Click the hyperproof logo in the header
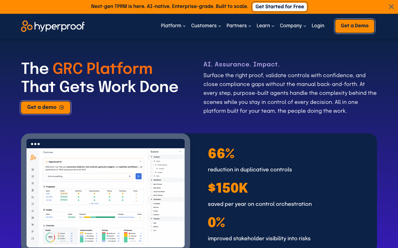The width and height of the screenshot is (398, 248). 53,26
